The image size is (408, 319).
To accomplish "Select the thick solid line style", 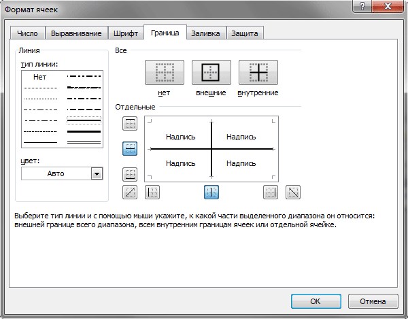I will coord(84,132).
